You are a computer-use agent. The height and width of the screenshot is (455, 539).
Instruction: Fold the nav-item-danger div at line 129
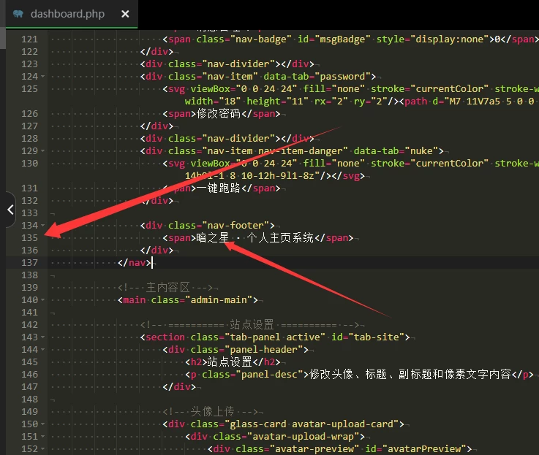pos(44,151)
